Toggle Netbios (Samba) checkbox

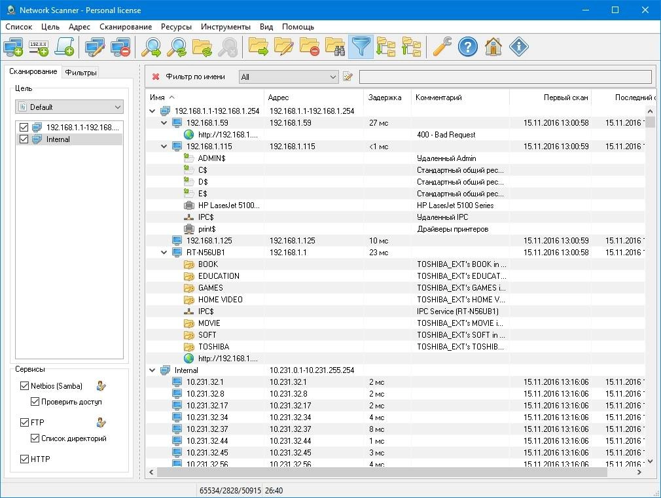pos(24,386)
